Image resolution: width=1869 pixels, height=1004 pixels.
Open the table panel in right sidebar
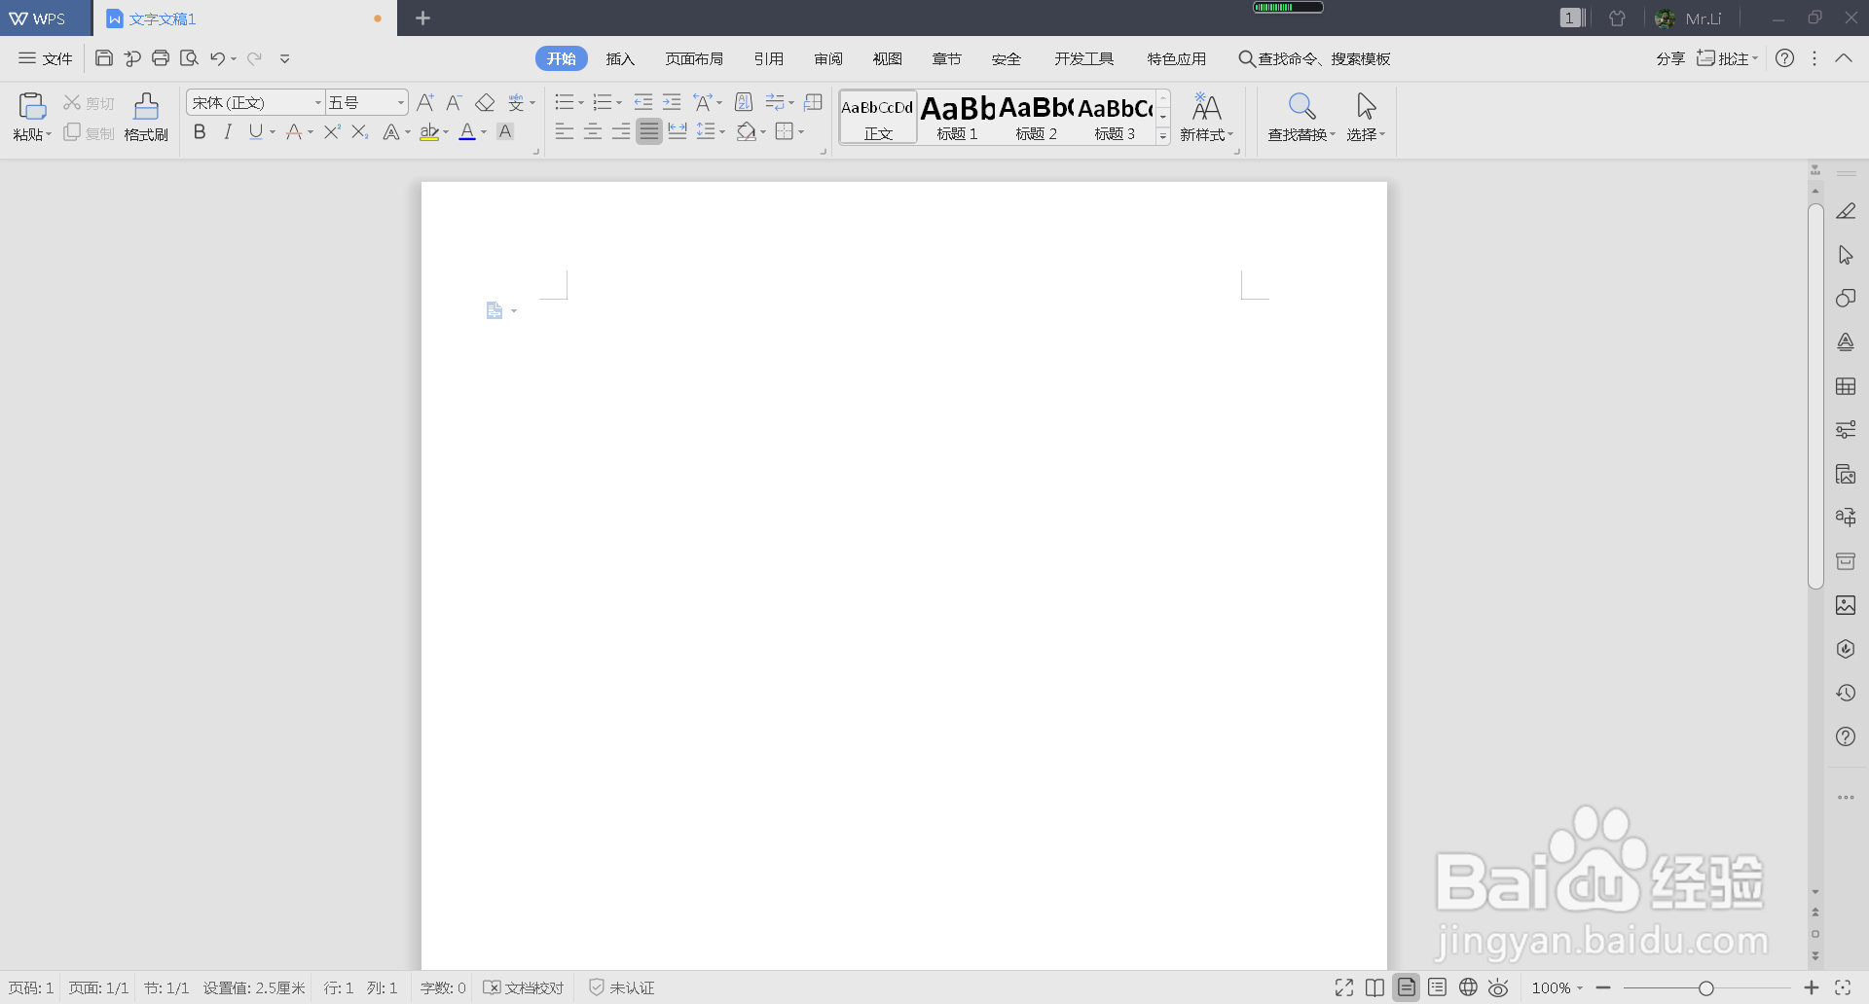[1846, 386]
